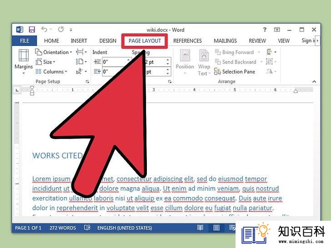This screenshot has height=248, width=331.
Task: Open the Line Numbers dropdown icon
Action: tap(81, 62)
